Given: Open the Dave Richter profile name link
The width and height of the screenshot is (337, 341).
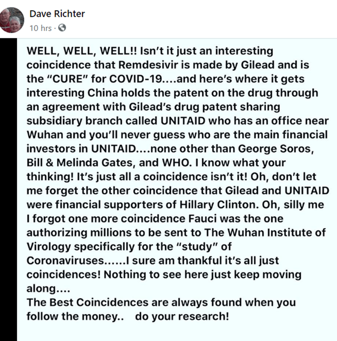Looking at the screenshot, I should [x=57, y=14].
